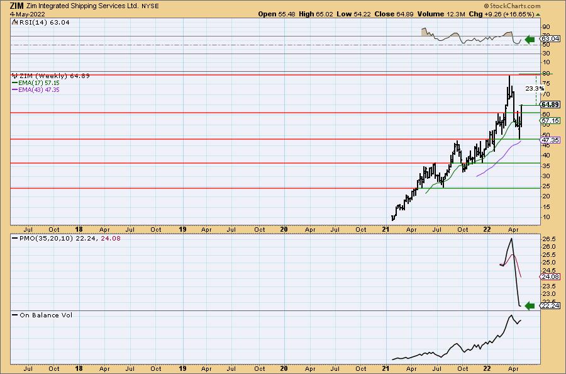Viewport: 566px width, 374px height.
Task: Click year 19 on the bottom time axis
Action: tap(182, 368)
